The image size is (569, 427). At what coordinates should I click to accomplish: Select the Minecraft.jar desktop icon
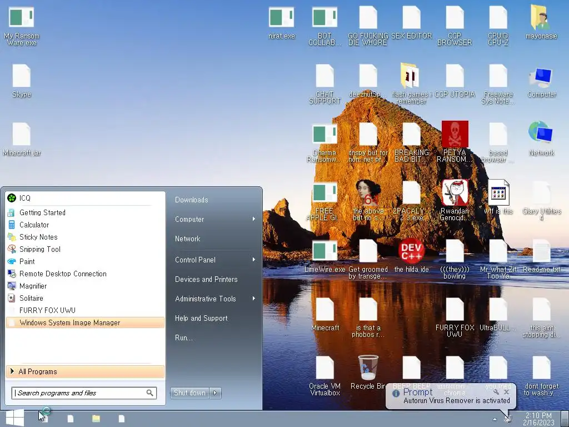(22, 139)
